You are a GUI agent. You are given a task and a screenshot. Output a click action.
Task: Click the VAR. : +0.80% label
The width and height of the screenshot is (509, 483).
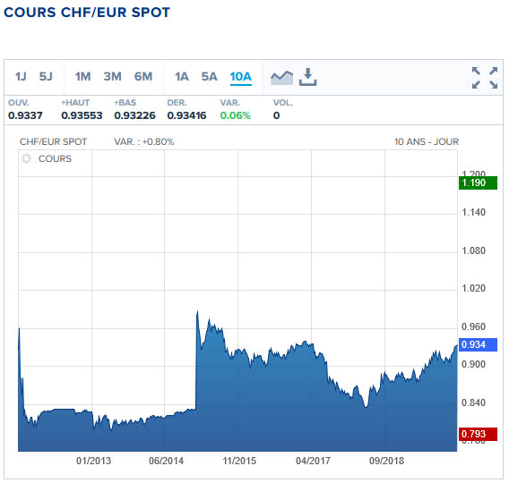[144, 142]
